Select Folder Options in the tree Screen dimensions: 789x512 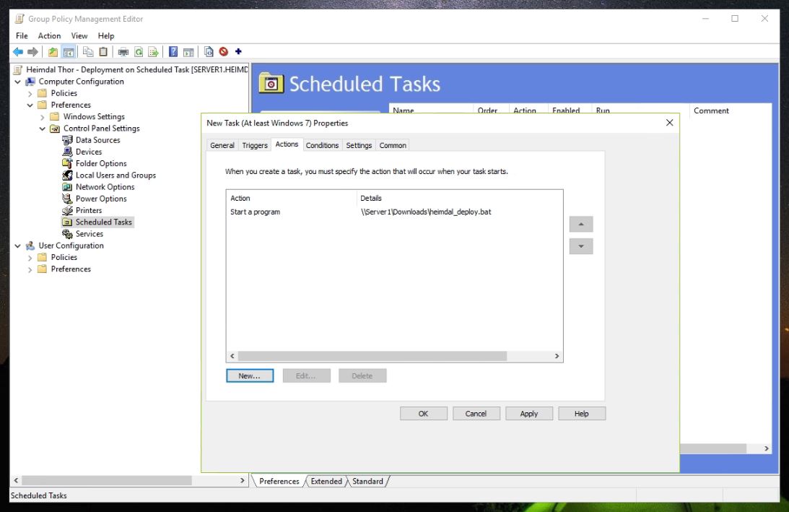[101, 163]
